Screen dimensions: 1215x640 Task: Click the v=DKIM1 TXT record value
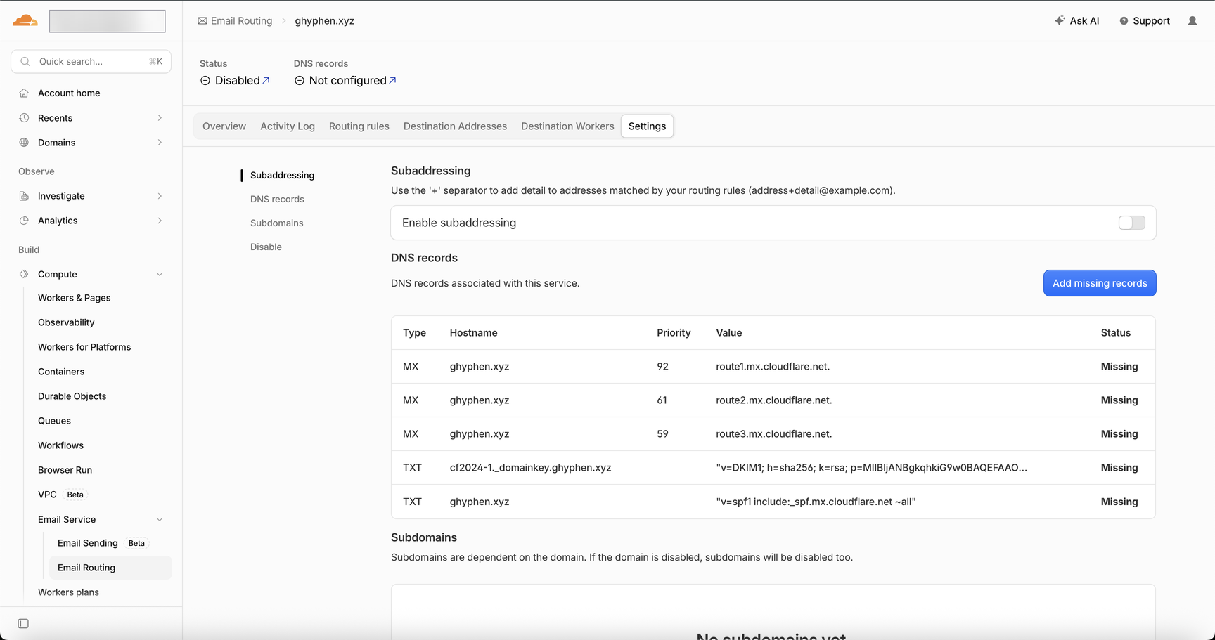click(x=871, y=468)
